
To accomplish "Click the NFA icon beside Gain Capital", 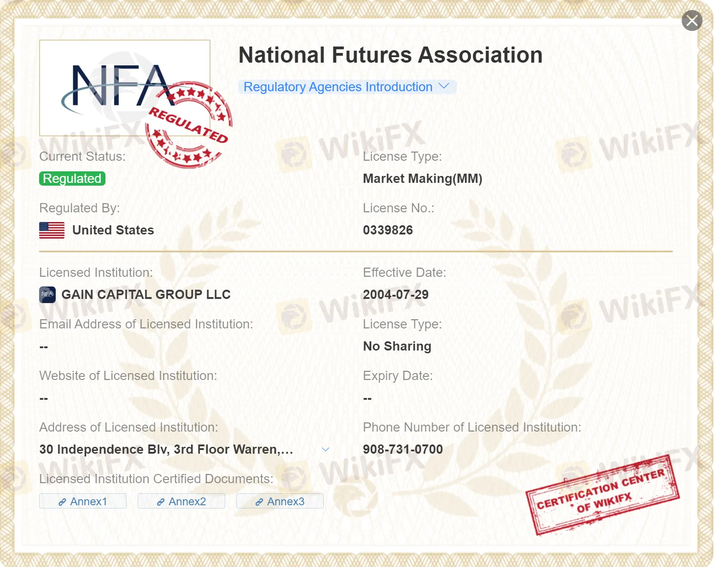I will (x=47, y=295).
